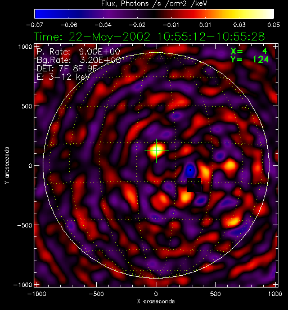288x310 pixels.
Task: Click the black square masked region
Action: coord(193,185)
